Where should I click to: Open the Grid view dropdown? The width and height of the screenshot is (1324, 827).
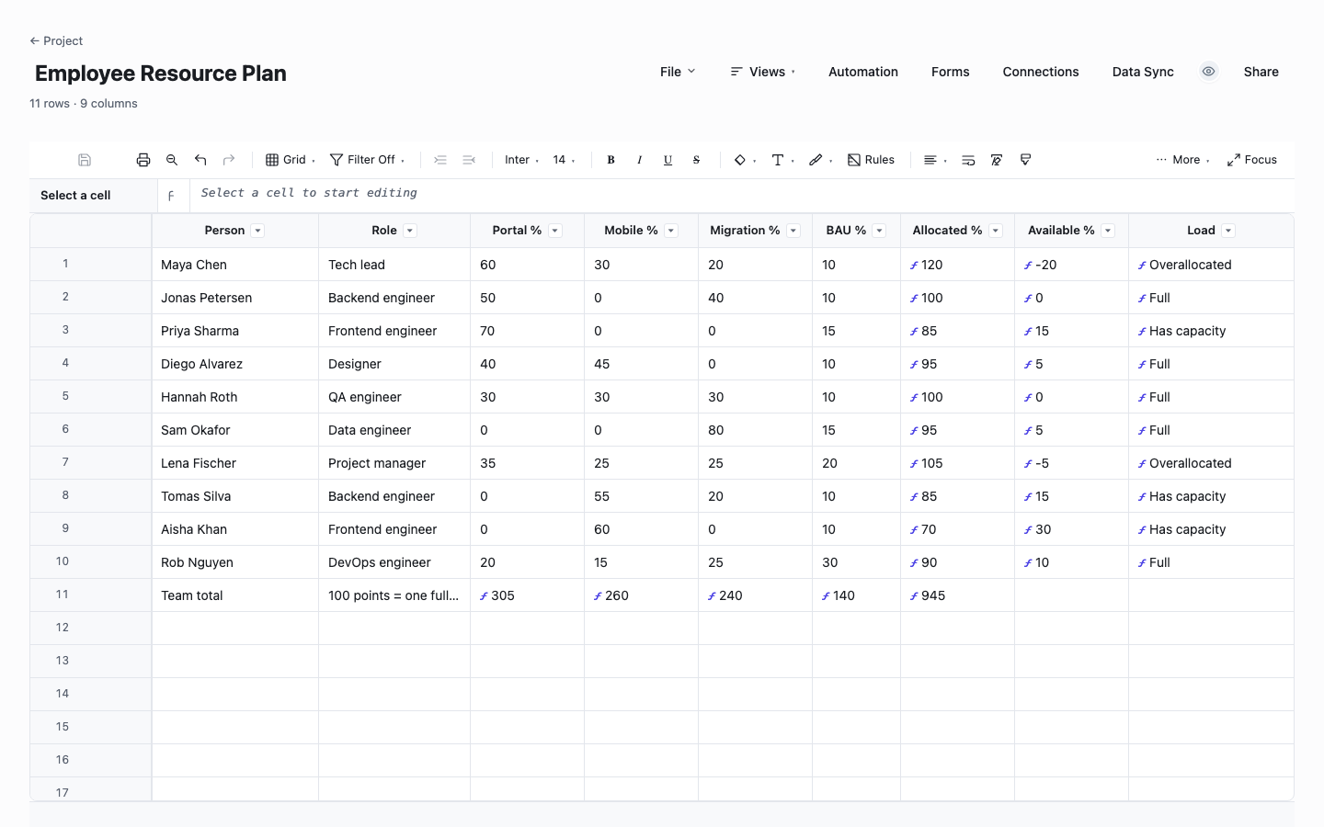click(x=291, y=160)
